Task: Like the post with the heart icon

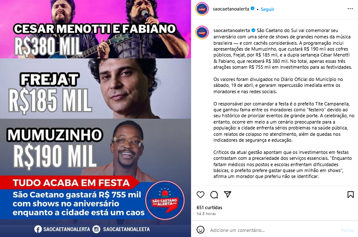Action: pos(200,195)
